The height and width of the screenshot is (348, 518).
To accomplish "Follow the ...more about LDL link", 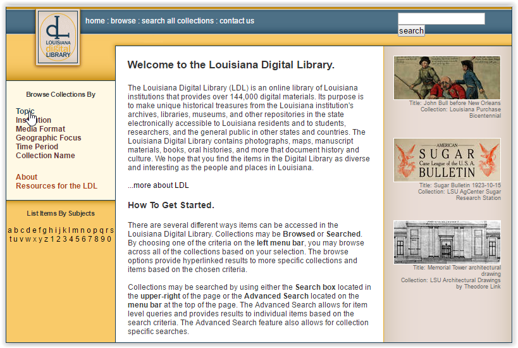I will pyautogui.click(x=158, y=185).
